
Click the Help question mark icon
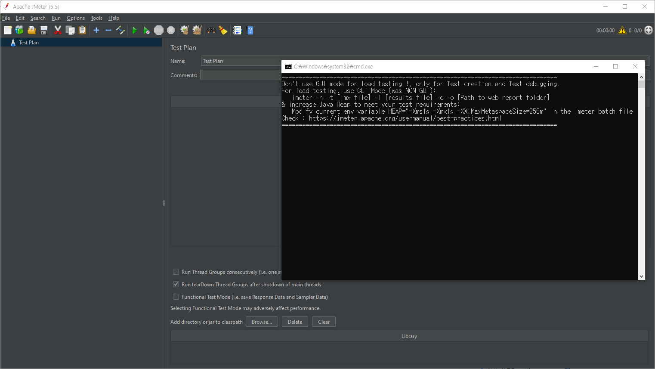(x=250, y=30)
